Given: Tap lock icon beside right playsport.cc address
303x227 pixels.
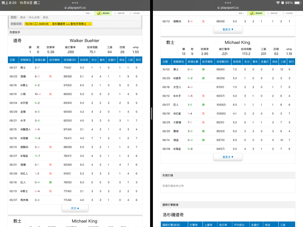Looking at the screenshot, I should [x=218, y=8].
